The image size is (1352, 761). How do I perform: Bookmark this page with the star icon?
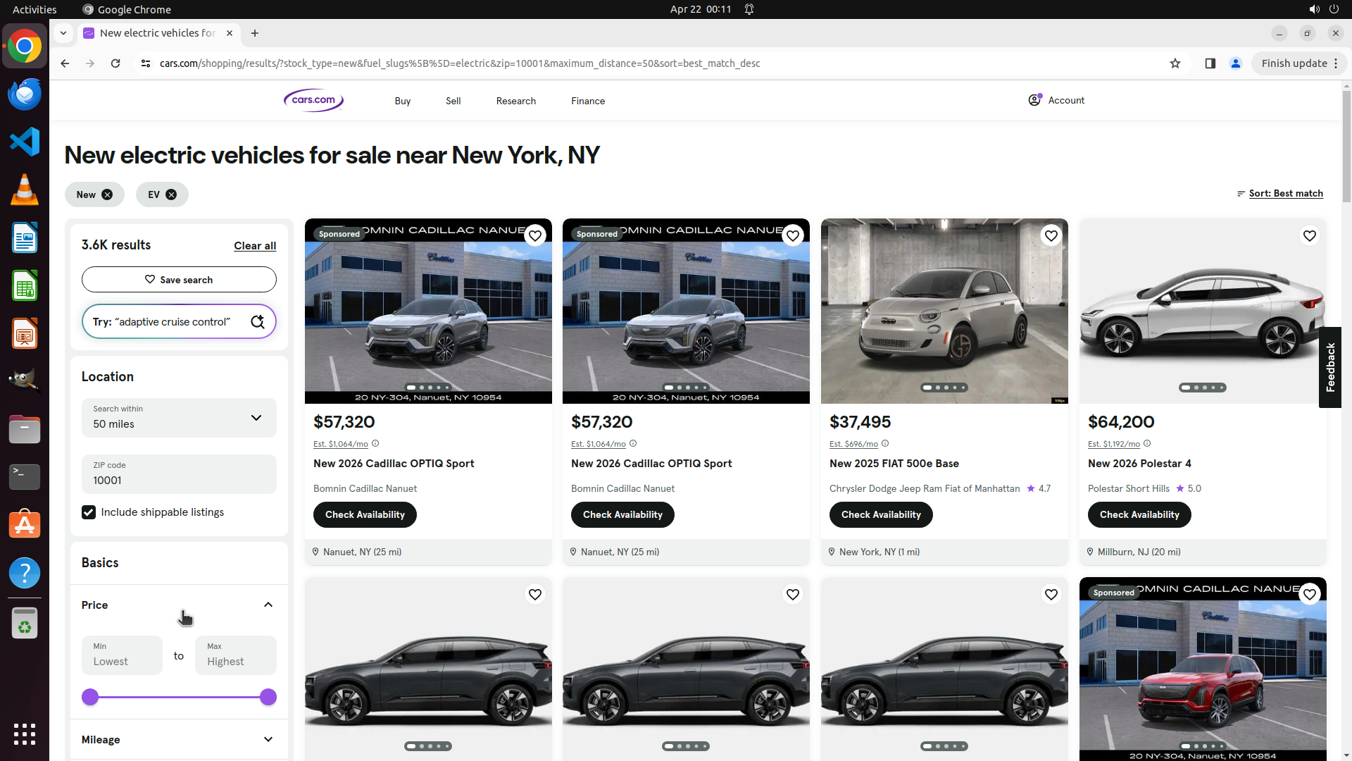coord(1175,63)
